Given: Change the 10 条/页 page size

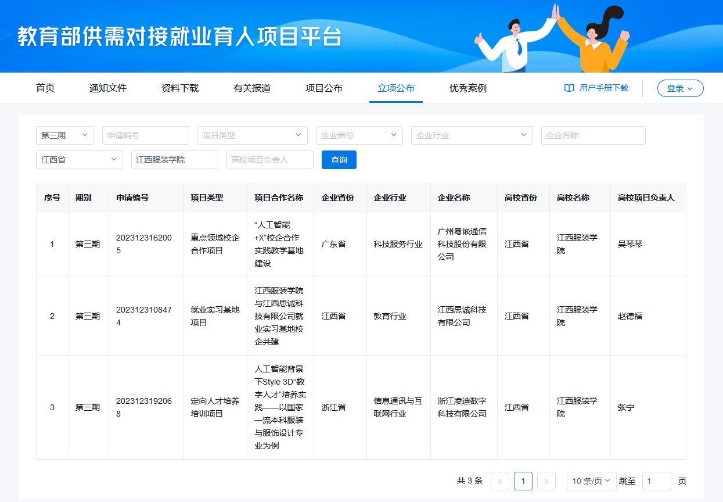Looking at the screenshot, I should click(x=591, y=481).
